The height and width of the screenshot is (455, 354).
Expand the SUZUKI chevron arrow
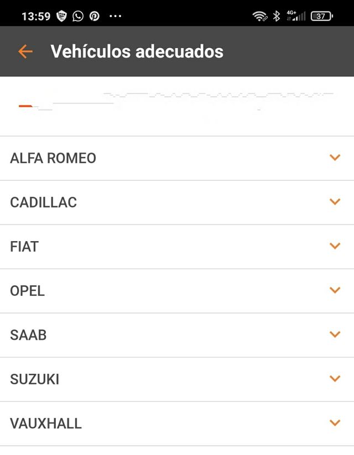coord(335,379)
